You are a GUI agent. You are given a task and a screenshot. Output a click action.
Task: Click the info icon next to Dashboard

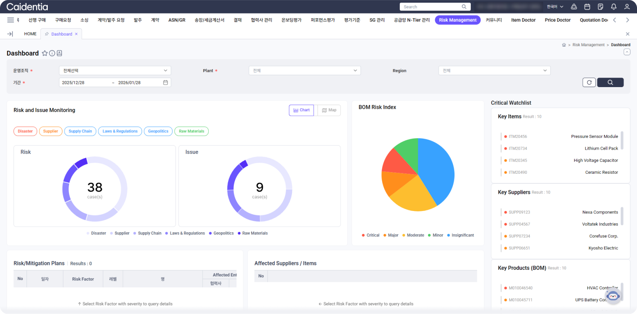coord(52,53)
